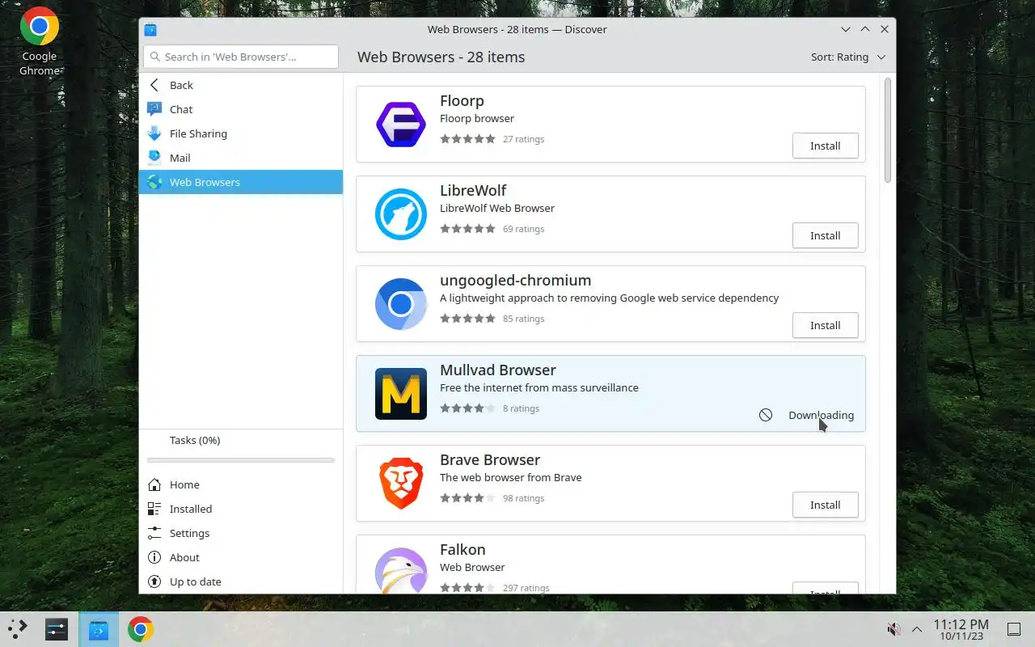Expand the hidden system tray icons arrow
Screen dimensions: 1035x647
[917, 629]
